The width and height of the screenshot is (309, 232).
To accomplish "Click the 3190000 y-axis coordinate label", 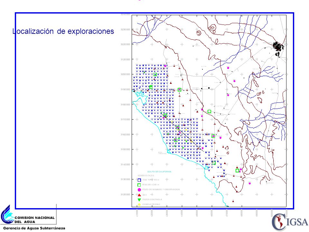I will coord(125,89).
